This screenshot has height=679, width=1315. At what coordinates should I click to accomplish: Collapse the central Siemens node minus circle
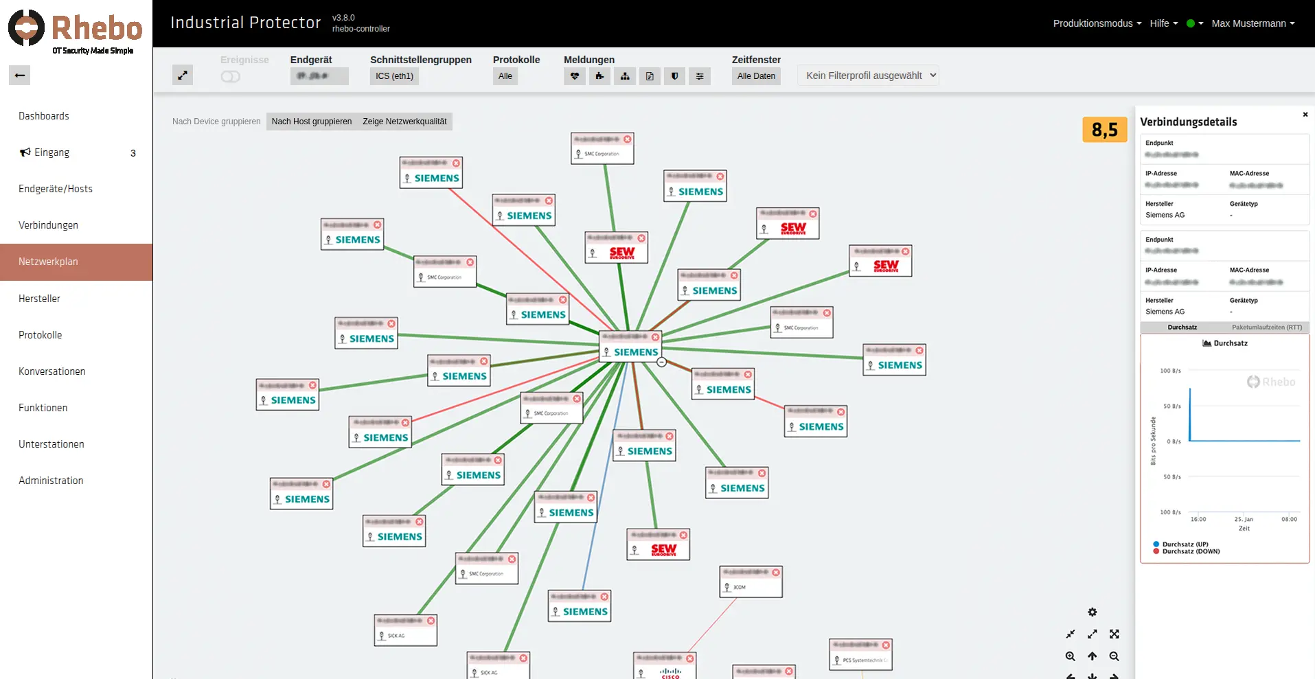pos(661,362)
